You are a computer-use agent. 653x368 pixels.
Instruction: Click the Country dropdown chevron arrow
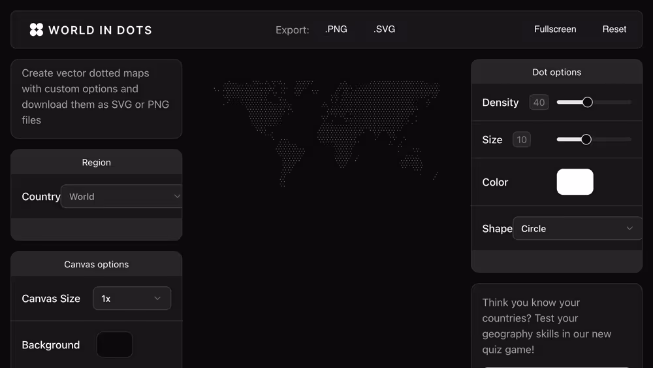(x=177, y=197)
